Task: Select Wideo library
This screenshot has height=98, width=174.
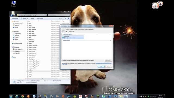Action: 16,39
